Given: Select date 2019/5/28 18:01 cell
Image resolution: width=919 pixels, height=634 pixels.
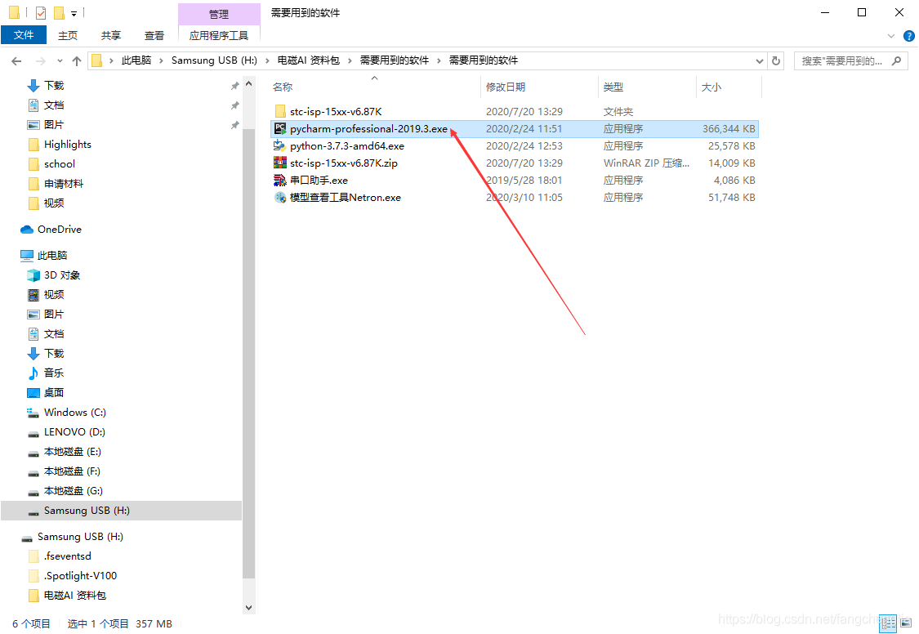Looking at the screenshot, I should (x=524, y=180).
